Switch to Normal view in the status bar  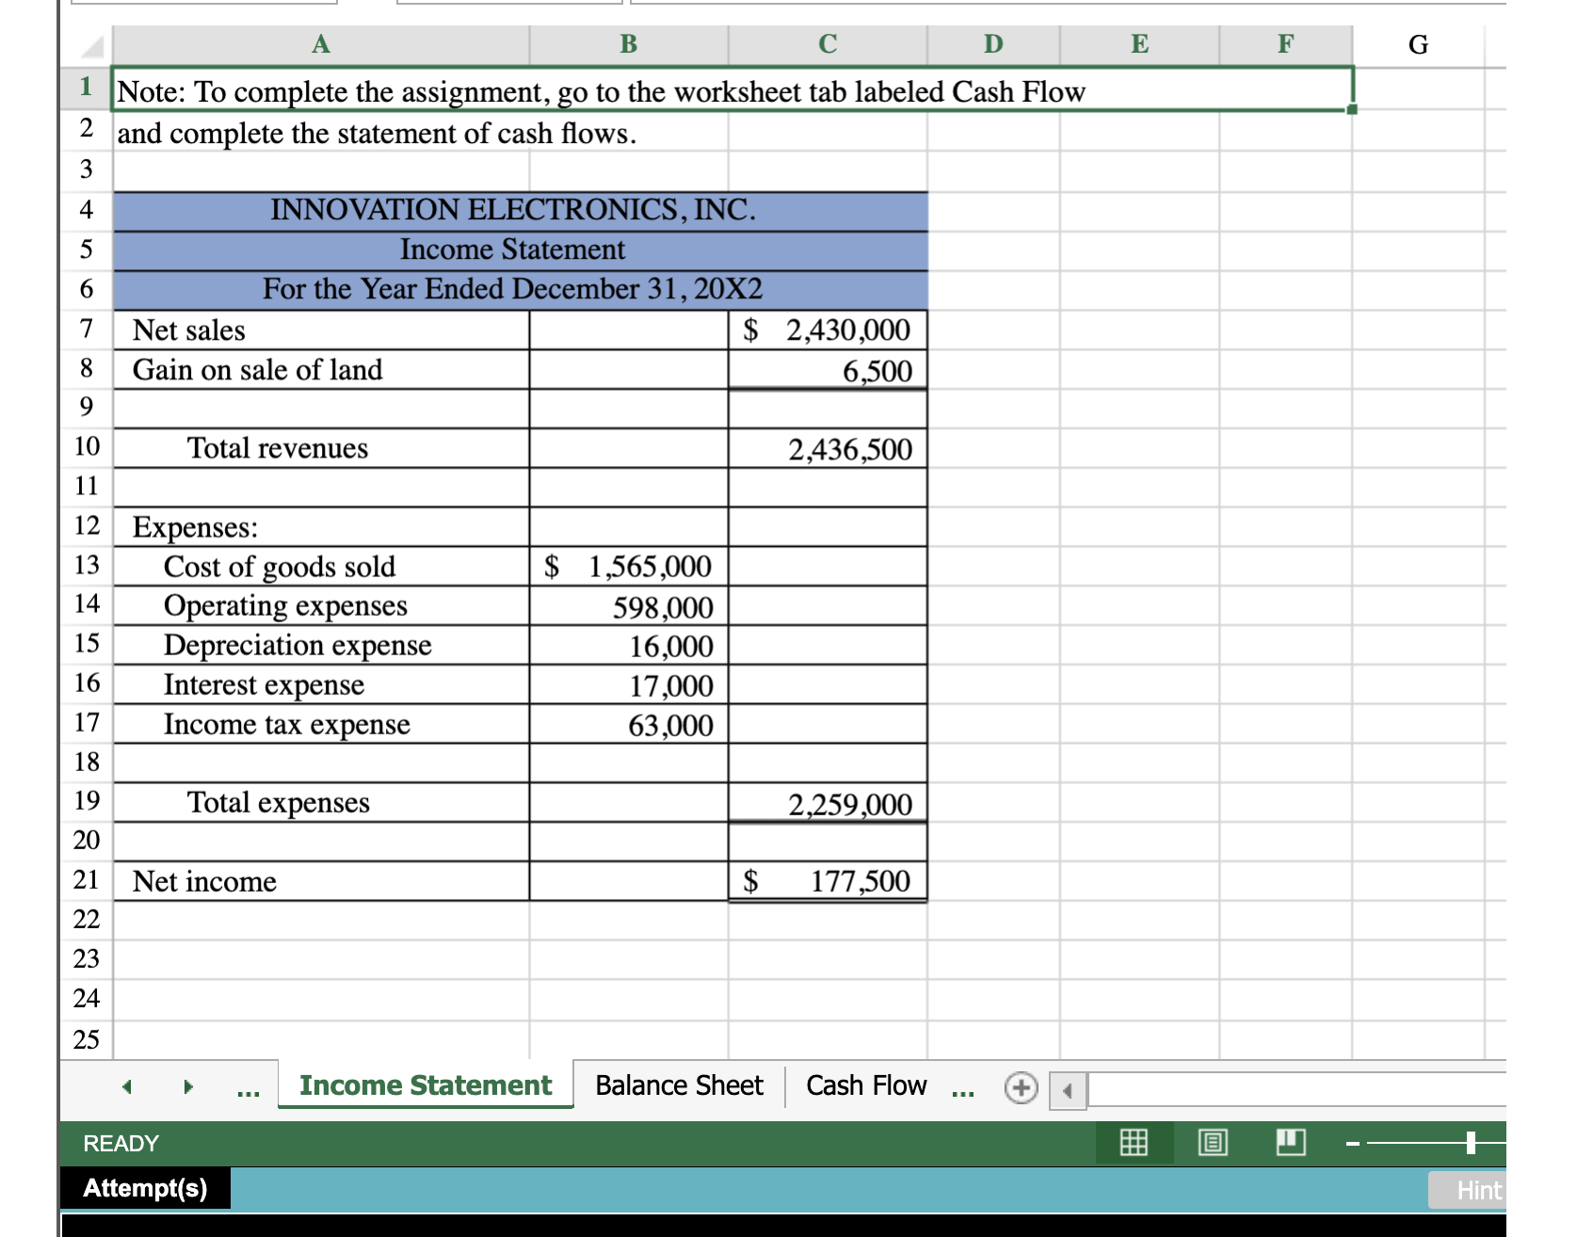pos(1134,1143)
